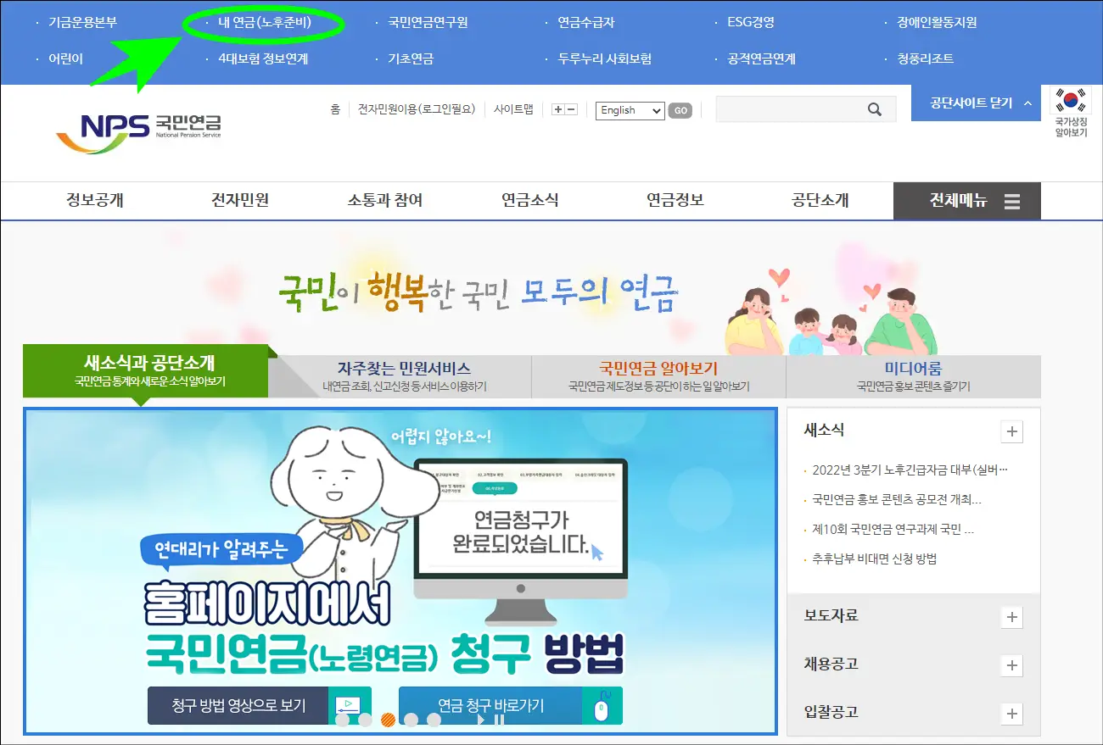The width and height of the screenshot is (1103, 745).
Task: Select 미디어룸 tab
Action: (x=914, y=376)
